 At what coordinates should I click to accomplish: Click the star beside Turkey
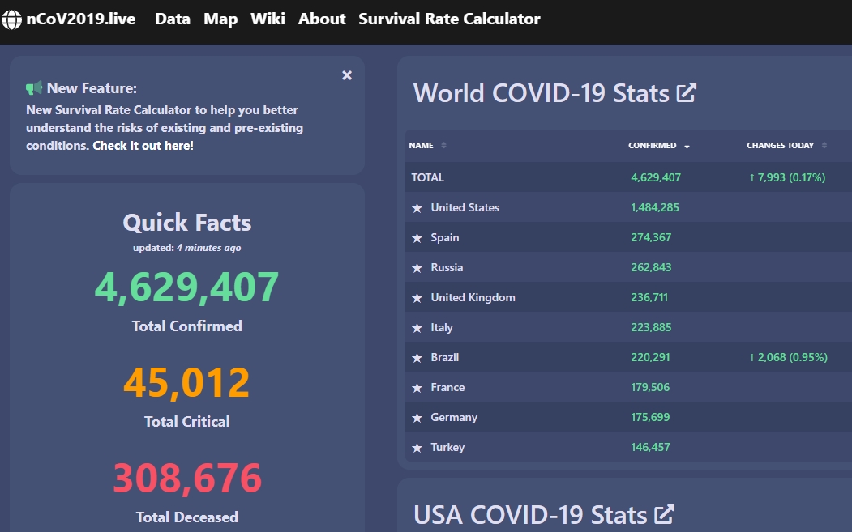(417, 448)
